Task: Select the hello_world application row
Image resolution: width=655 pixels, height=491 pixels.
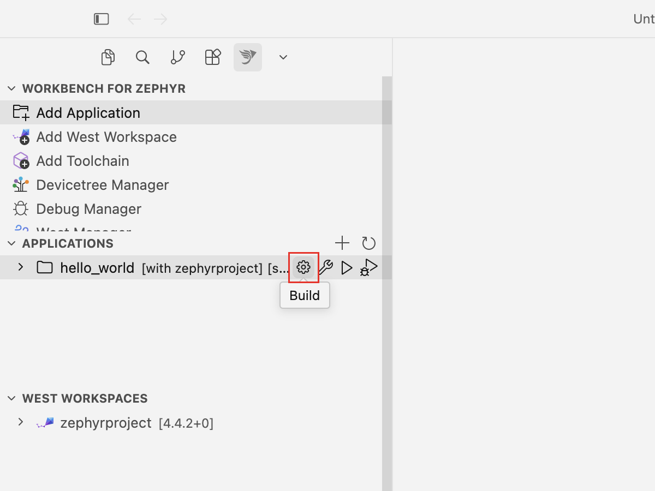Action: point(191,267)
